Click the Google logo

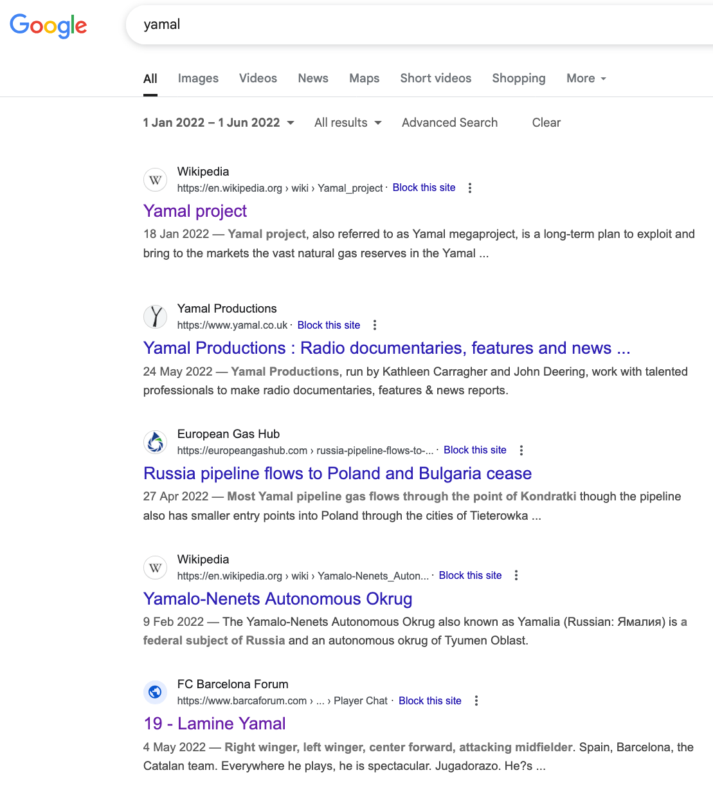click(48, 26)
